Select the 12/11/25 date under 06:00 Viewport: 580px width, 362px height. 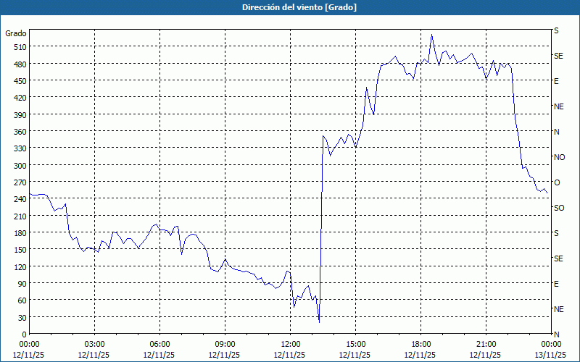(159, 355)
